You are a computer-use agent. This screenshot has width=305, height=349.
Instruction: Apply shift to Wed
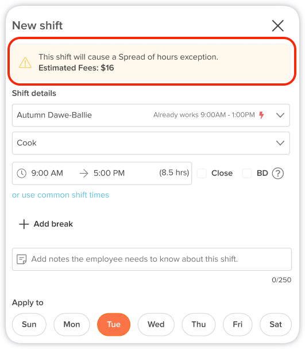[156, 324]
